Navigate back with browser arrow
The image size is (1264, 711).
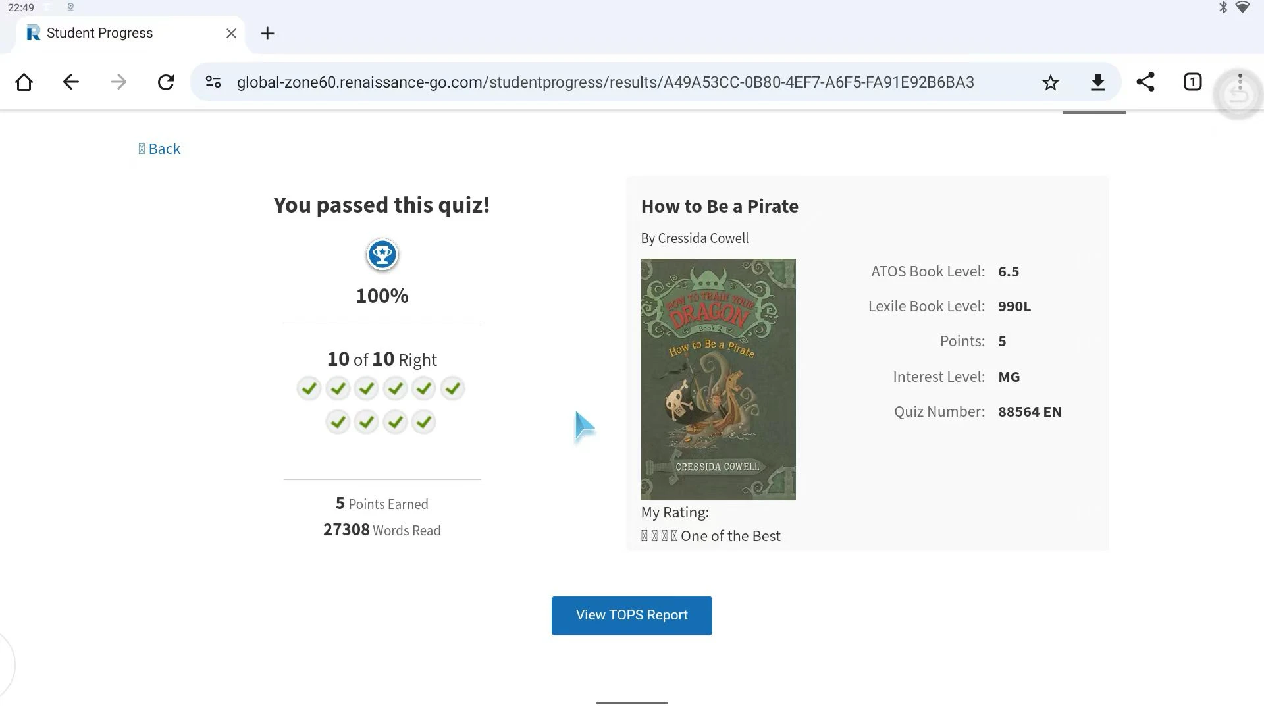(x=71, y=82)
